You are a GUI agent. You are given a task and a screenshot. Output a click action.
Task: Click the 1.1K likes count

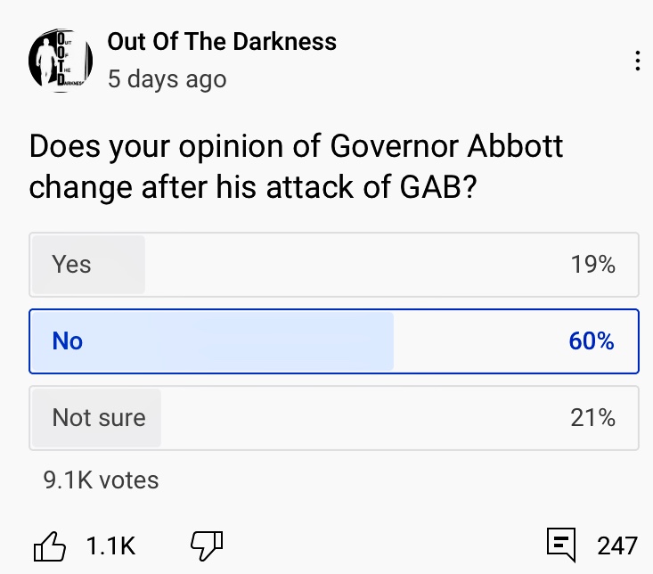(111, 545)
